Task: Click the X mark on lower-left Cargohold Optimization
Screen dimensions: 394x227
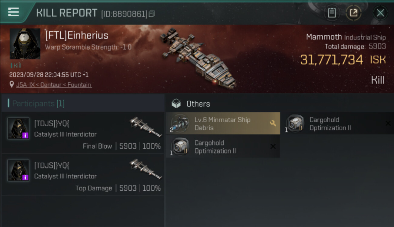Action: pyautogui.click(x=273, y=146)
